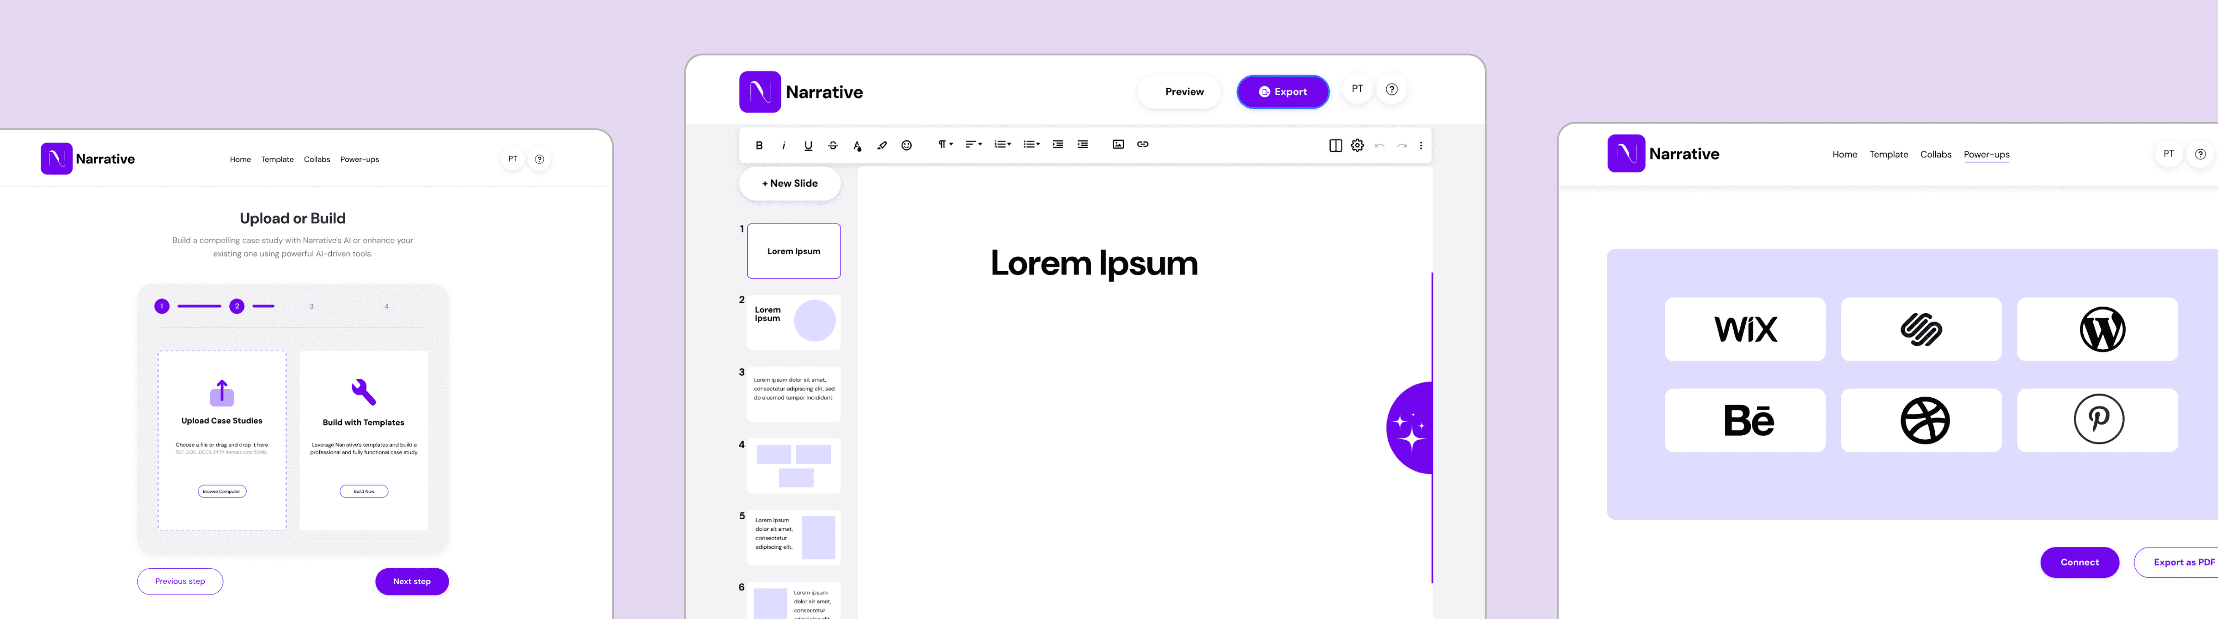Select the highlighter brush icon
Image resolution: width=2218 pixels, height=619 pixels.
pos(882,146)
